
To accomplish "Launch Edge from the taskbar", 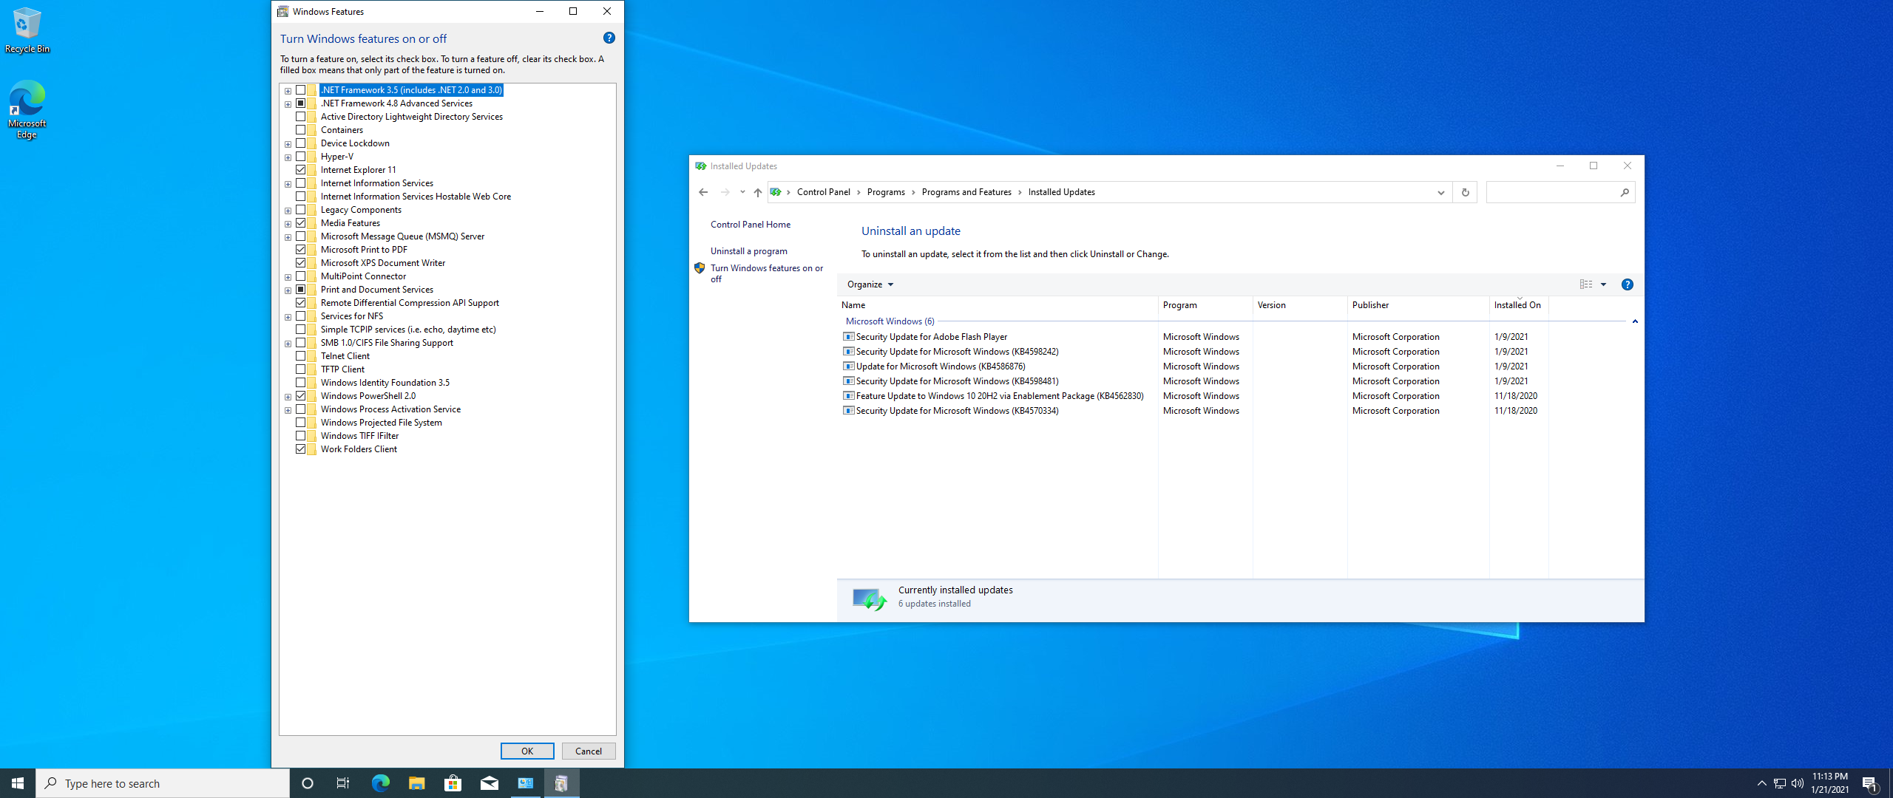I will coord(380,783).
